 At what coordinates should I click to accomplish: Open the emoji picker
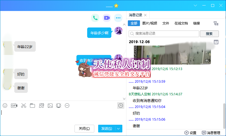(5, 106)
